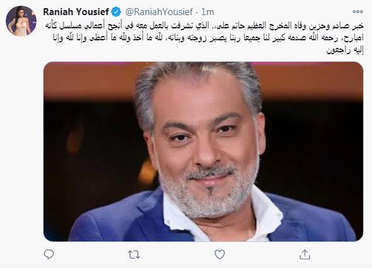Select the first line of Arabic tweet text
Screen dimensions: 372x268
tap(204, 26)
